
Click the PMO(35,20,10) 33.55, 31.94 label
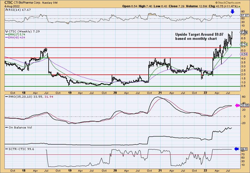point(31,97)
